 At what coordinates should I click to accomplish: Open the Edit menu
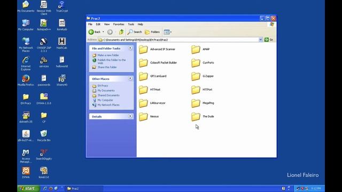(x=98, y=25)
